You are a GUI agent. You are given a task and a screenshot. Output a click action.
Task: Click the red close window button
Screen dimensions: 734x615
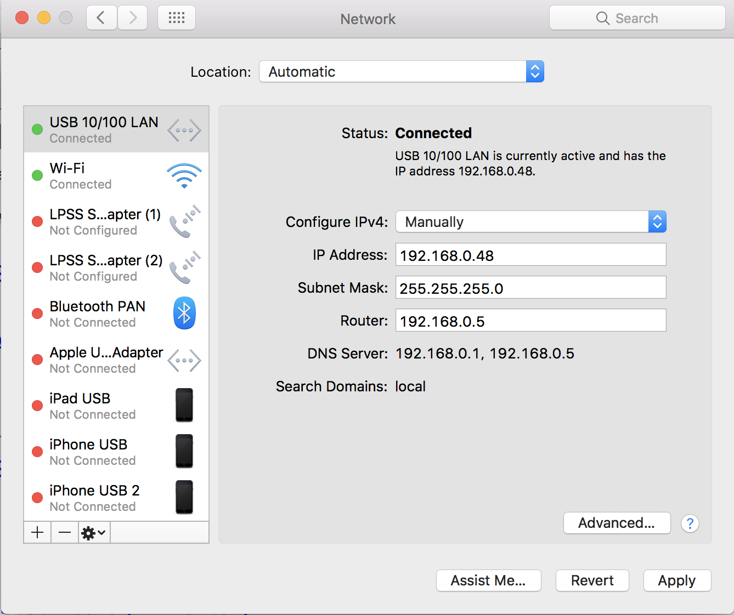(x=22, y=18)
